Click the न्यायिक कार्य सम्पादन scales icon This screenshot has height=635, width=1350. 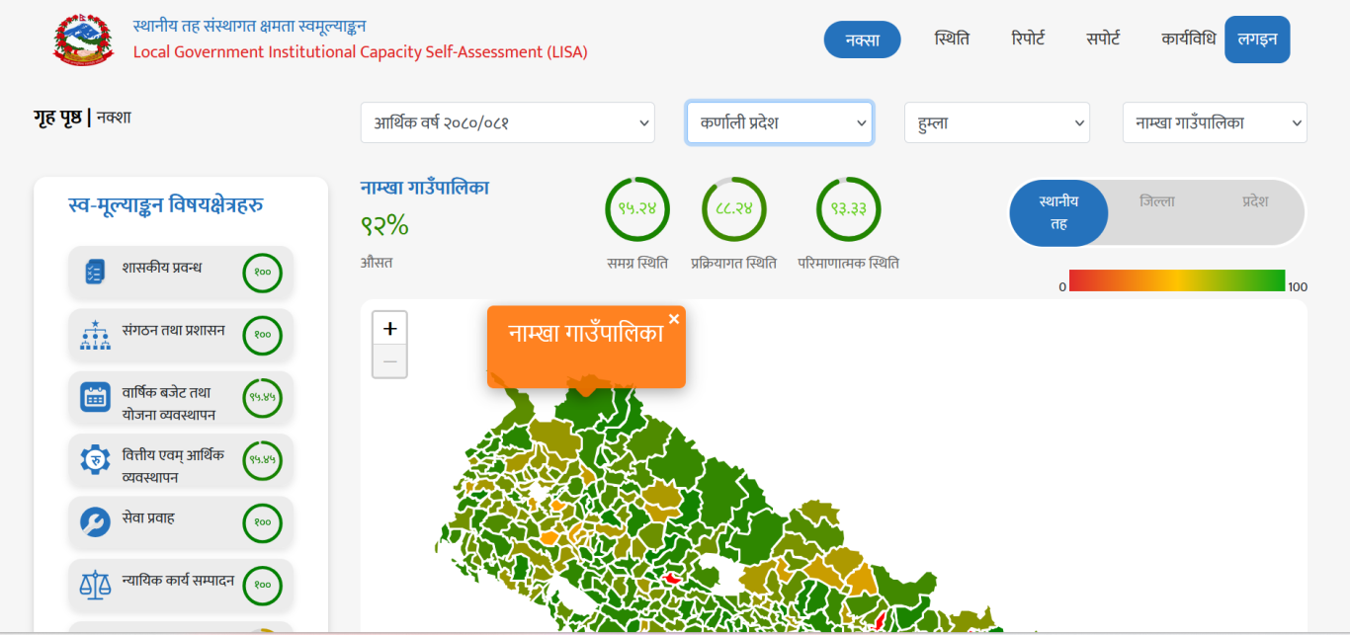pos(95,585)
